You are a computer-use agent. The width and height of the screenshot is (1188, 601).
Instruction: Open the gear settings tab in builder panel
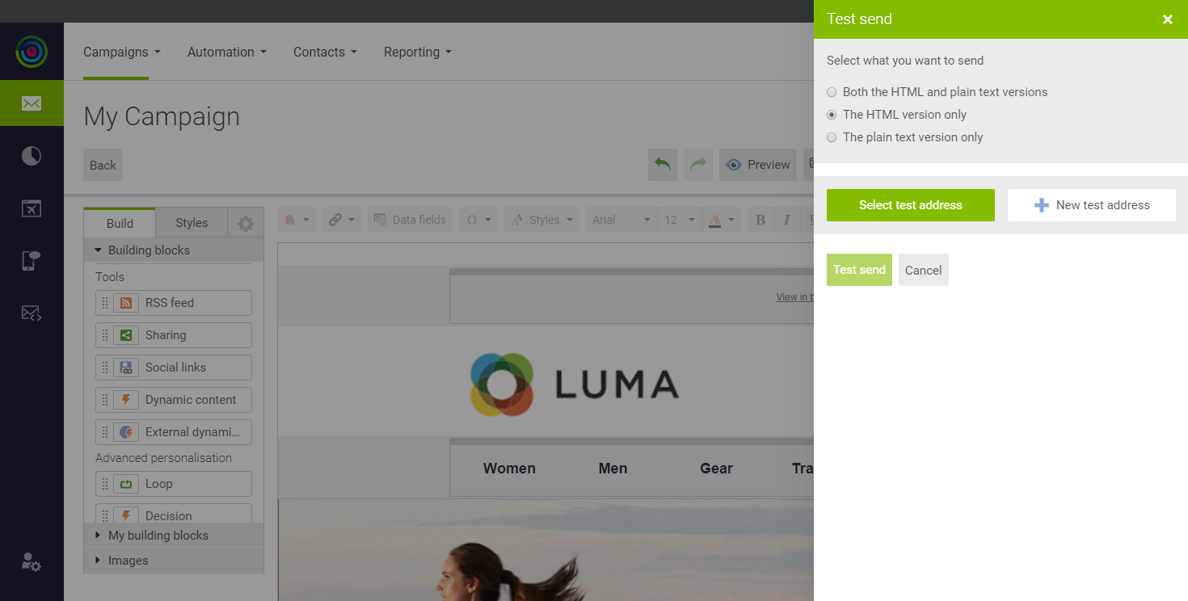[246, 224]
